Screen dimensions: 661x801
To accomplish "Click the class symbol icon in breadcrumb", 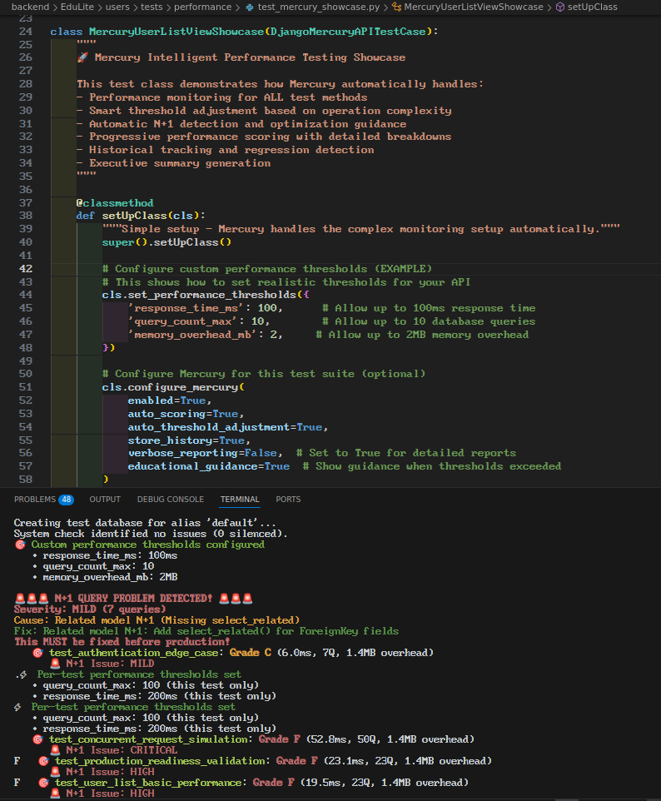I will pos(396,7).
